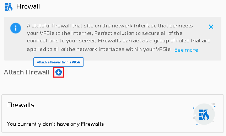Click the word 'VPSie' before See more
Viewport: 226px width, 136px height.
click(163, 49)
